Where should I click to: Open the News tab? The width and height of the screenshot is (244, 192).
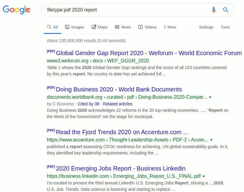(123, 27)
